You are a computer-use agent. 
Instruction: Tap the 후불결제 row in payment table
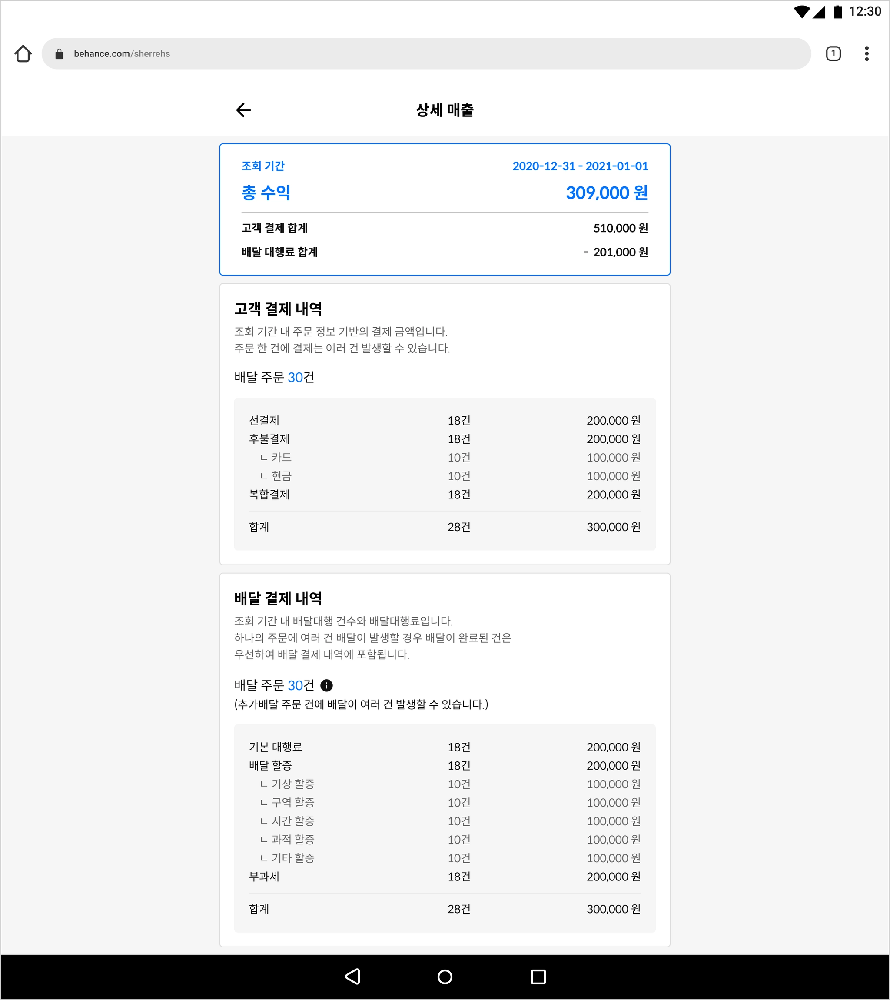(x=444, y=439)
